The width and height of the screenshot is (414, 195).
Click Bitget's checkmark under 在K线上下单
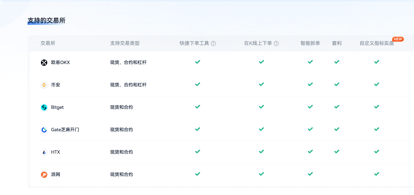(x=262, y=107)
